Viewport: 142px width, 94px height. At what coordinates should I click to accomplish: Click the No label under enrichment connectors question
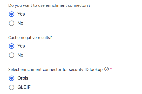[x=20, y=23]
